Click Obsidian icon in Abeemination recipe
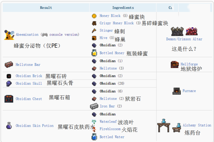 click(x=94, y=45)
